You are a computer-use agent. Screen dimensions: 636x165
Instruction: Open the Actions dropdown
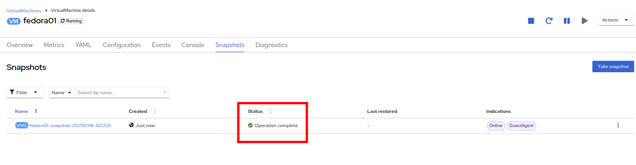[x=616, y=20]
